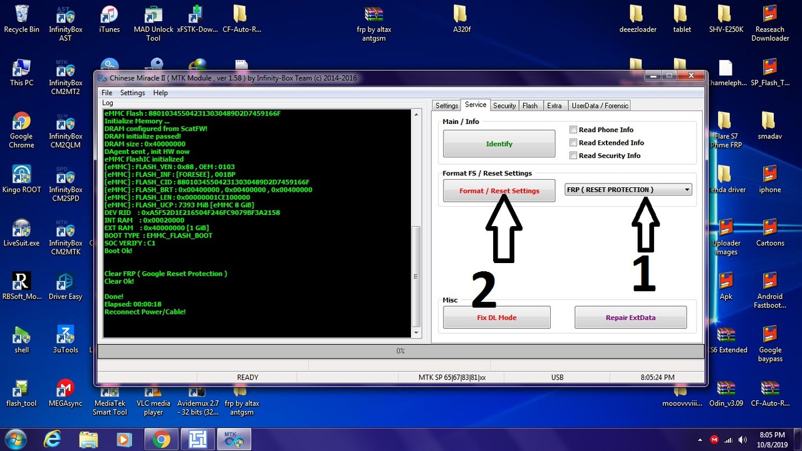Click the Fix DL Mode button

[497, 318]
